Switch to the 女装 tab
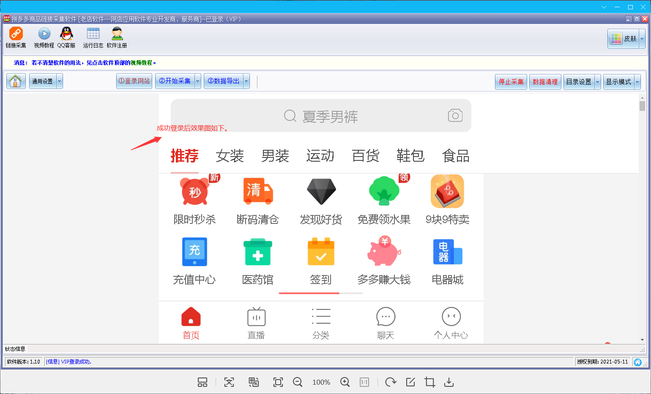651x394 pixels. click(230, 156)
